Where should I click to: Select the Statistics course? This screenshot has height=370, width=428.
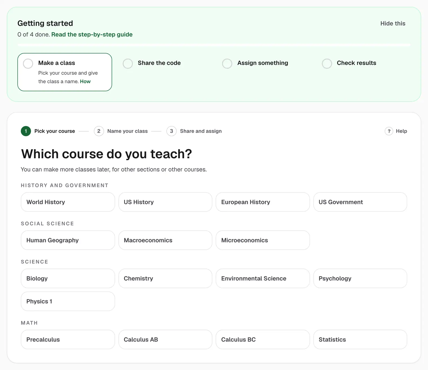point(360,340)
